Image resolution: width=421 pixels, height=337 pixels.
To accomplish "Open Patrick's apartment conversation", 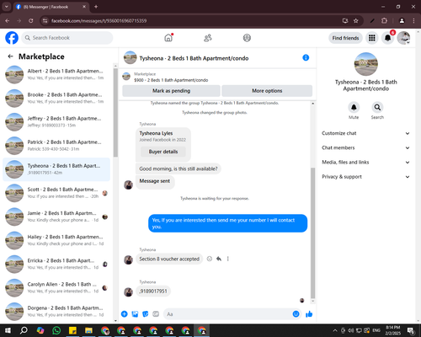I will (56, 146).
